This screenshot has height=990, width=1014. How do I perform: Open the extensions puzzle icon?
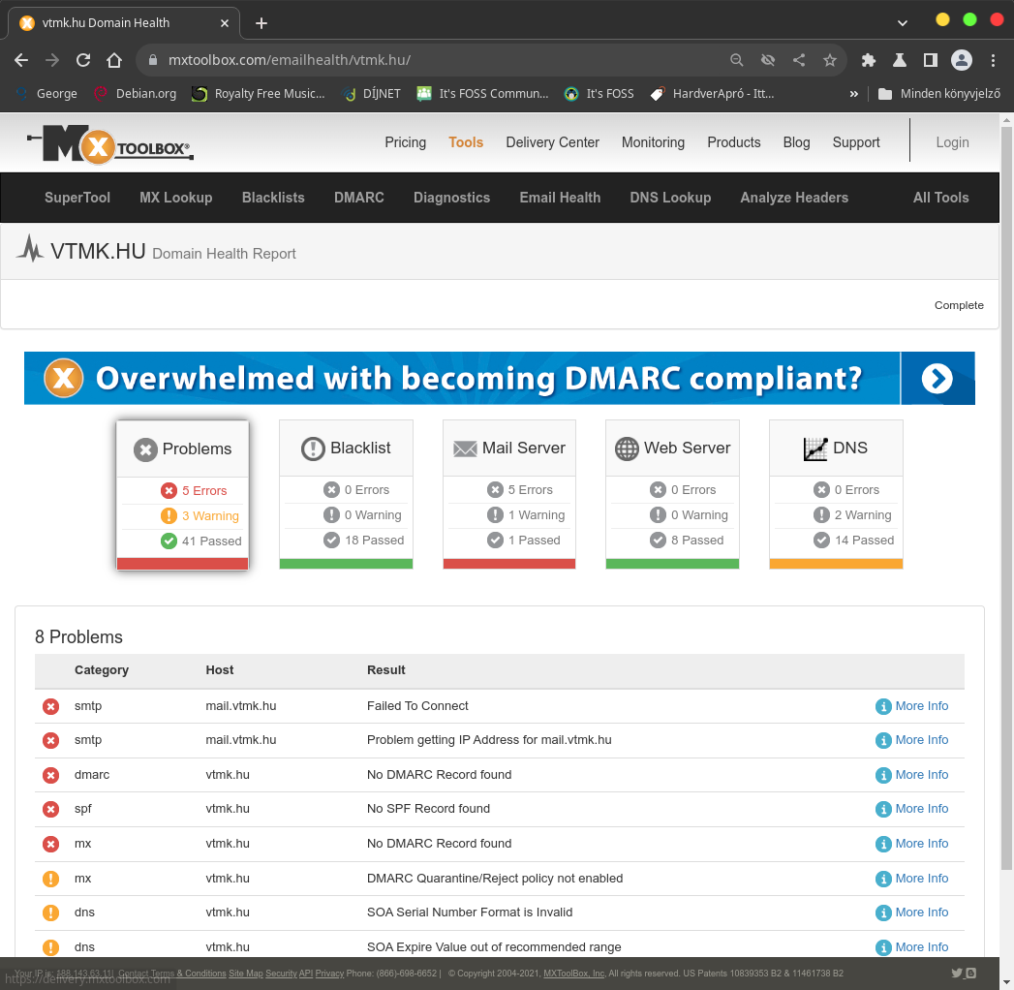point(869,60)
